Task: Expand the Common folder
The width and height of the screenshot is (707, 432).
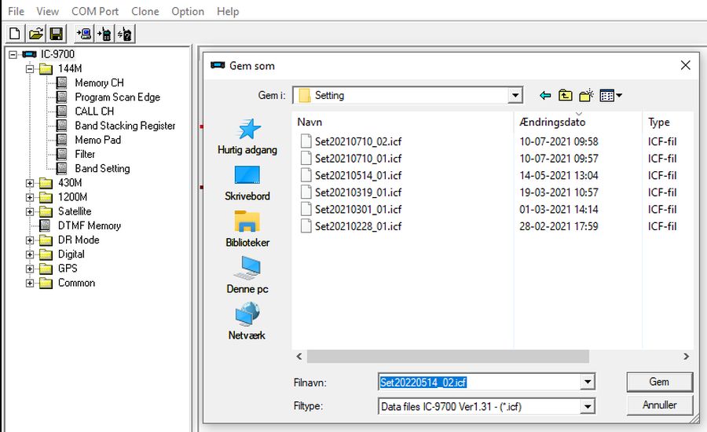Action: pos(30,284)
